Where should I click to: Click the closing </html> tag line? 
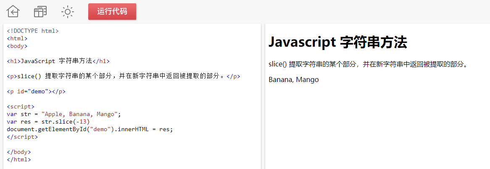pos(19,160)
